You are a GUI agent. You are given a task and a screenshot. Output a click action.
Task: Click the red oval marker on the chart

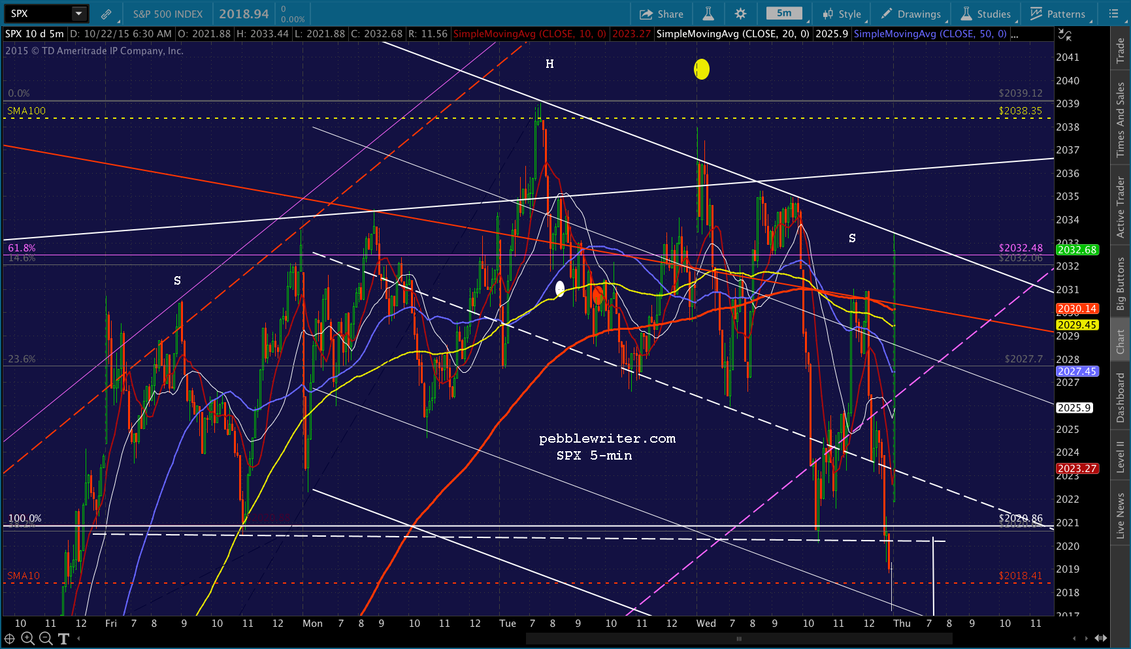[x=598, y=295]
